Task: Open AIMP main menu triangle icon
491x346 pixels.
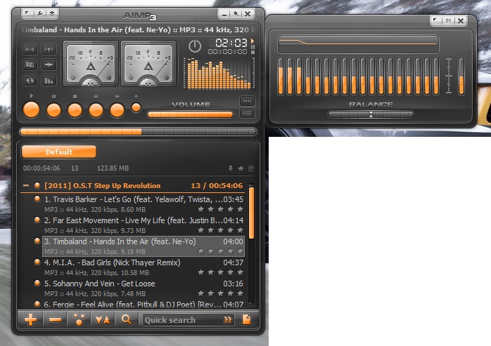Action: pyautogui.click(x=27, y=13)
